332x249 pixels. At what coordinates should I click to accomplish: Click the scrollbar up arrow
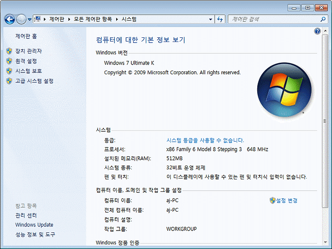coord(325,31)
